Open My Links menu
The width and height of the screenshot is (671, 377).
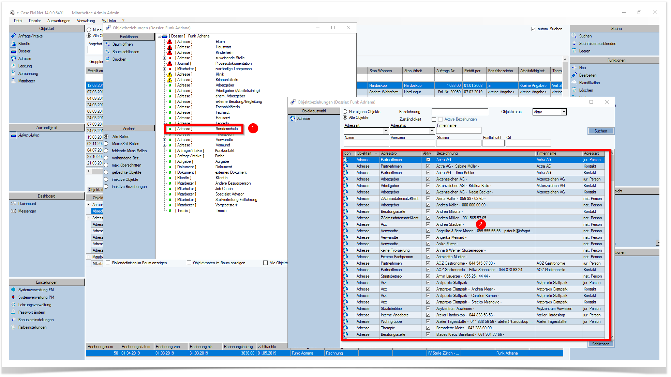pyautogui.click(x=108, y=21)
